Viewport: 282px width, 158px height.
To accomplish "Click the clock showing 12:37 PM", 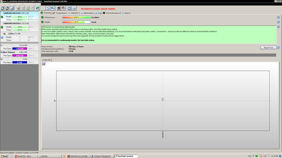I will 275,156.
